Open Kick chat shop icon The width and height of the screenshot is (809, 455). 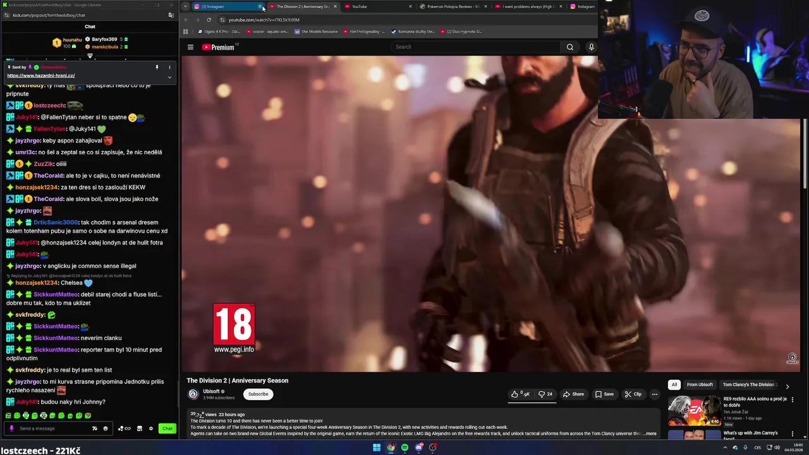point(140,428)
